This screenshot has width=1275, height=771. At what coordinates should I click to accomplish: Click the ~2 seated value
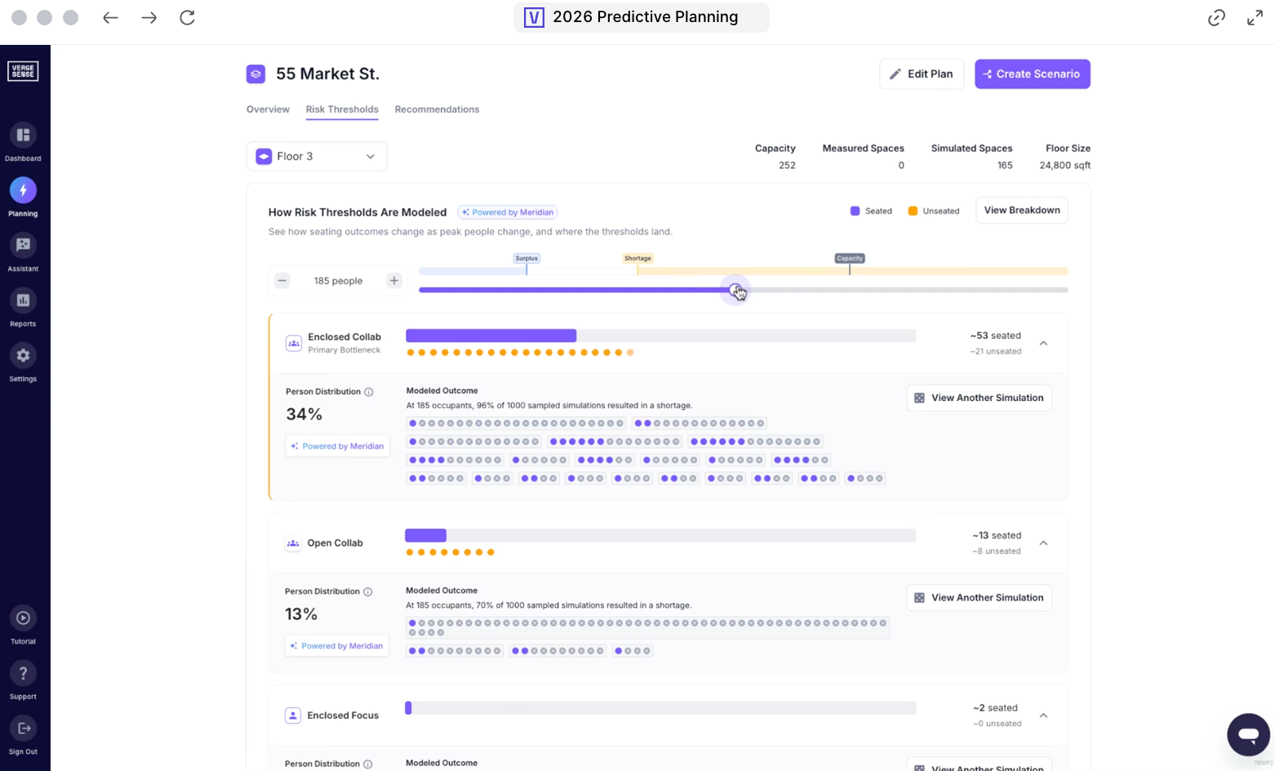click(x=995, y=708)
